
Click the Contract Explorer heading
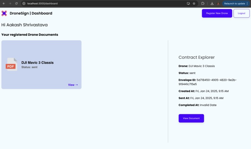tap(197, 57)
